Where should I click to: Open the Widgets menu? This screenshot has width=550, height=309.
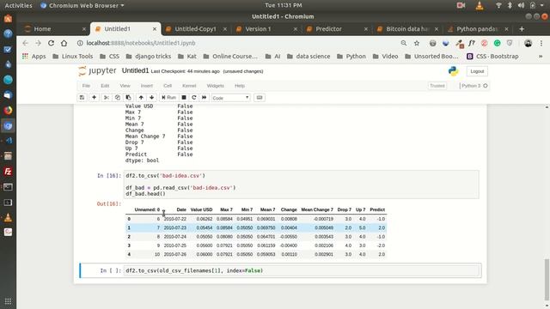tap(216, 86)
